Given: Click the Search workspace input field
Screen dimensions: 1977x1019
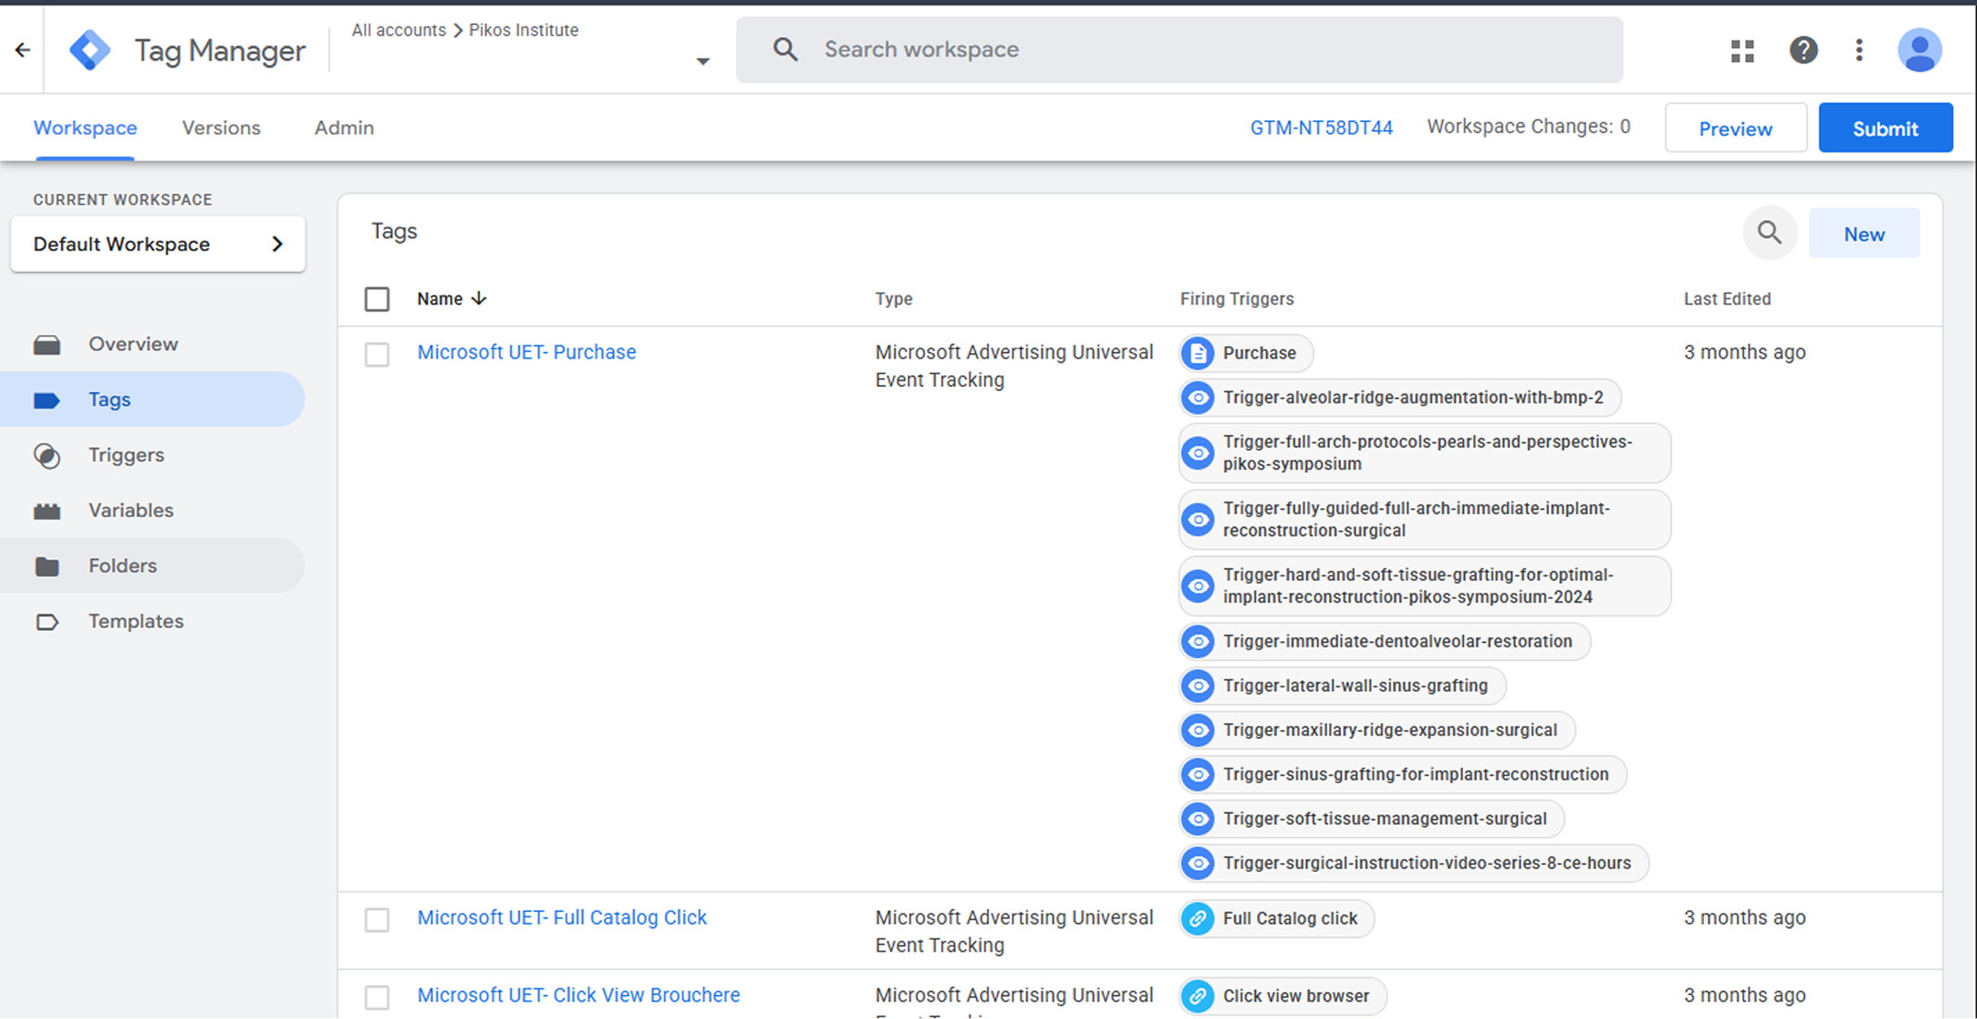Looking at the screenshot, I should point(1179,50).
